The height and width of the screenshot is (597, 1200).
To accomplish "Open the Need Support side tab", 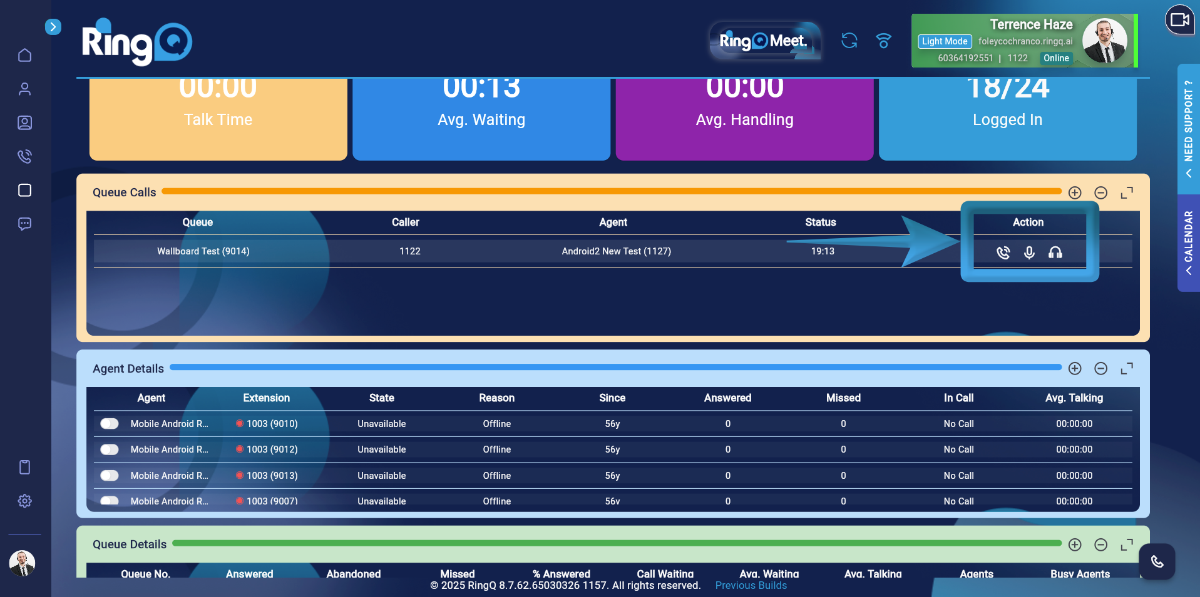I will 1188,128.
